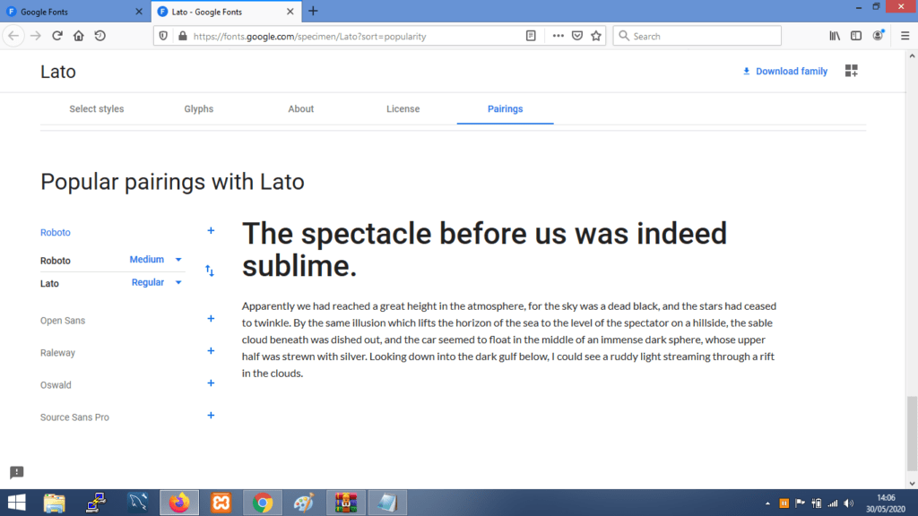Open selected families grid icon

pyautogui.click(x=852, y=71)
